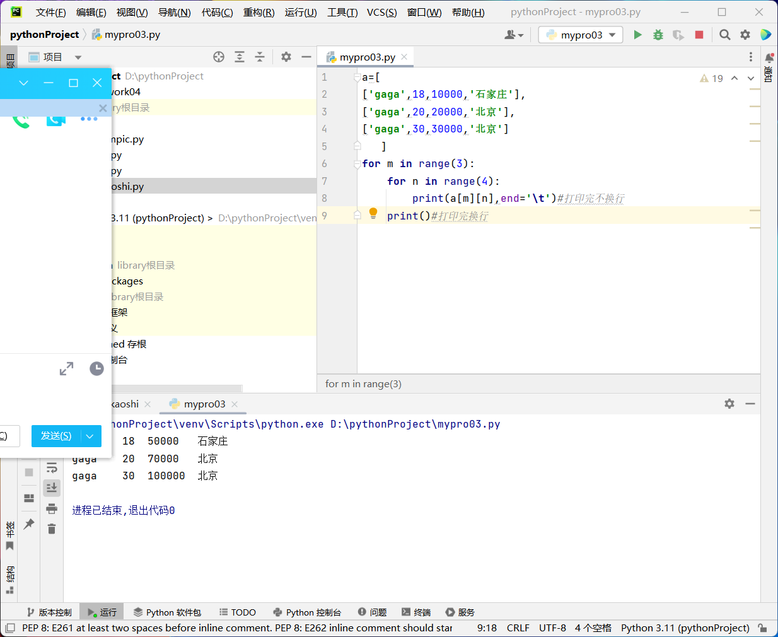This screenshot has height=637, width=778.
Task: Open the Python 控制台 tool window
Action: coord(307,612)
